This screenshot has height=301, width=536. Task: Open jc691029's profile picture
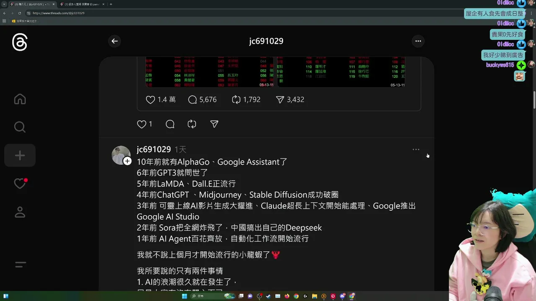pyautogui.click(x=121, y=155)
